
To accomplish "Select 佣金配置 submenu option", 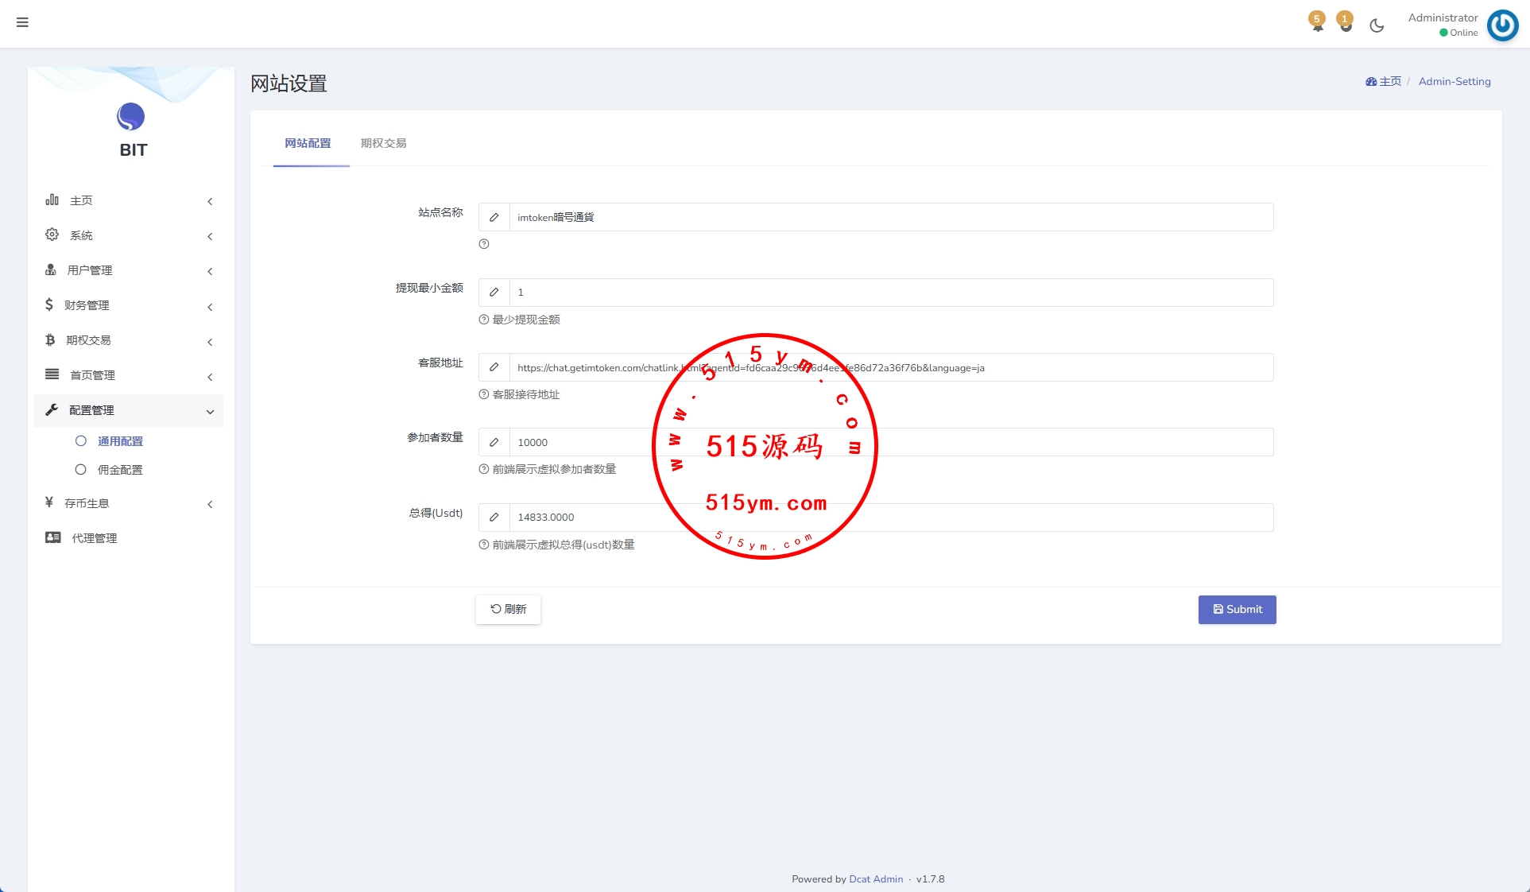I will click(120, 470).
